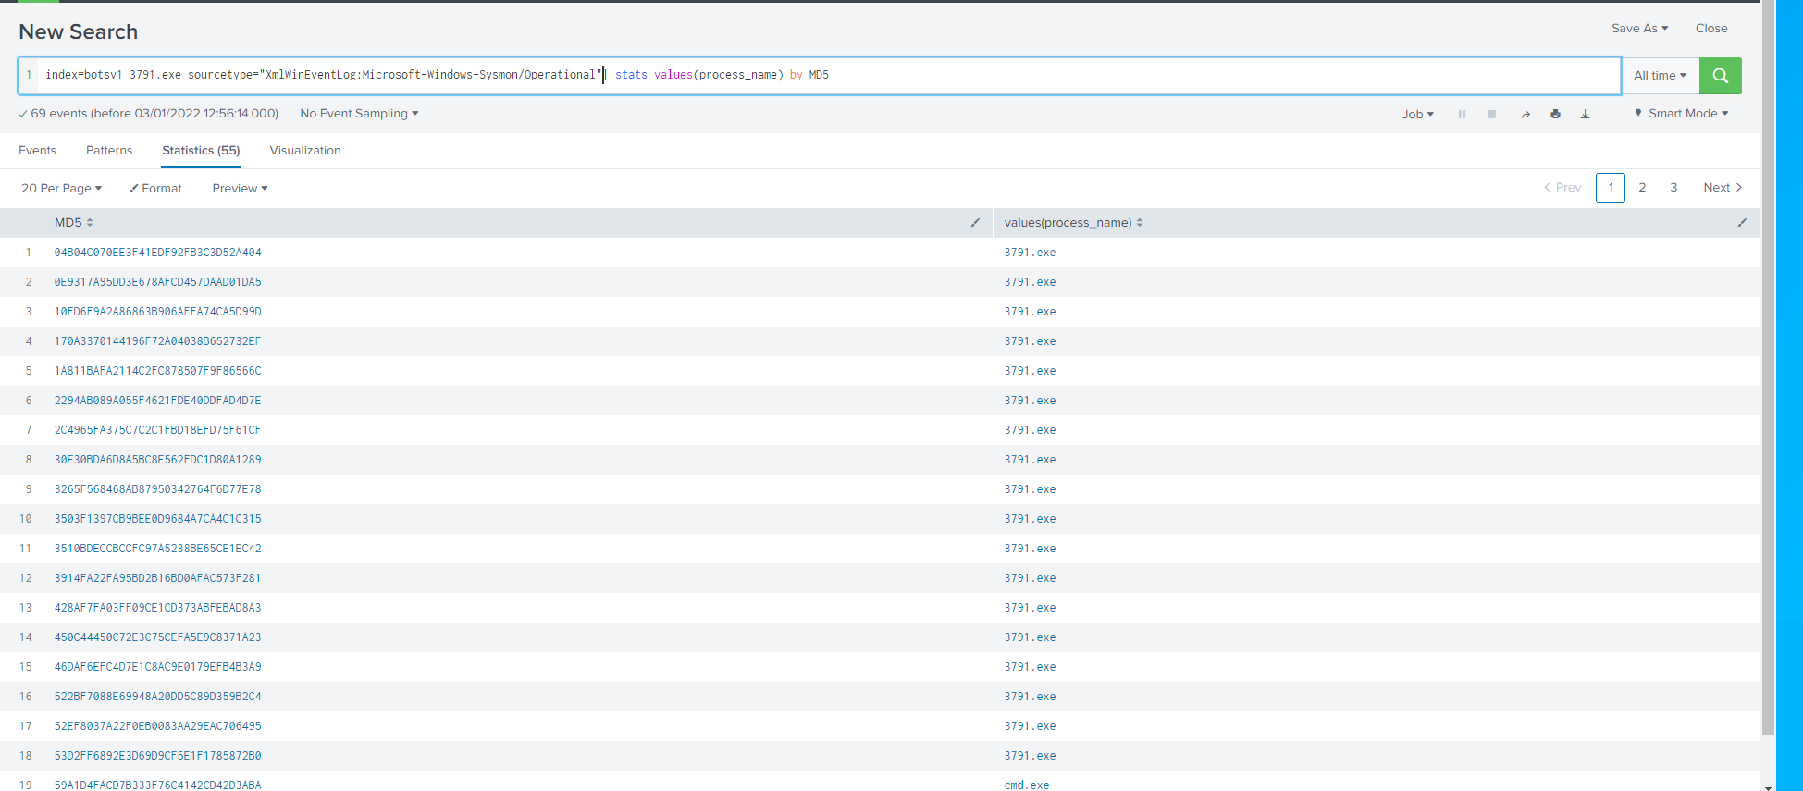Click the share job arrow icon
This screenshot has width=1803, height=791.
pyautogui.click(x=1525, y=114)
